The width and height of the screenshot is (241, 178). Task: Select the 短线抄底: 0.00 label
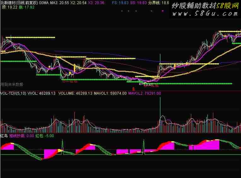[22, 136]
